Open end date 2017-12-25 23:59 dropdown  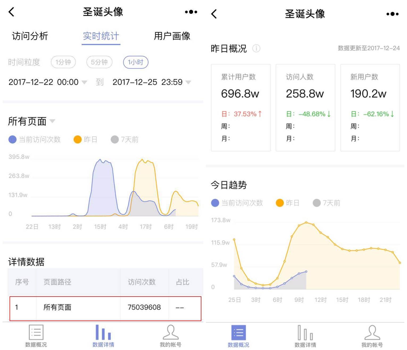click(x=152, y=82)
